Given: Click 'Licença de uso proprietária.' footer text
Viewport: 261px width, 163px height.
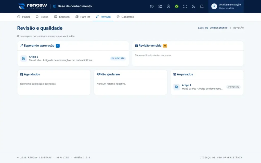Looking at the screenshot, I should point(221,157).
